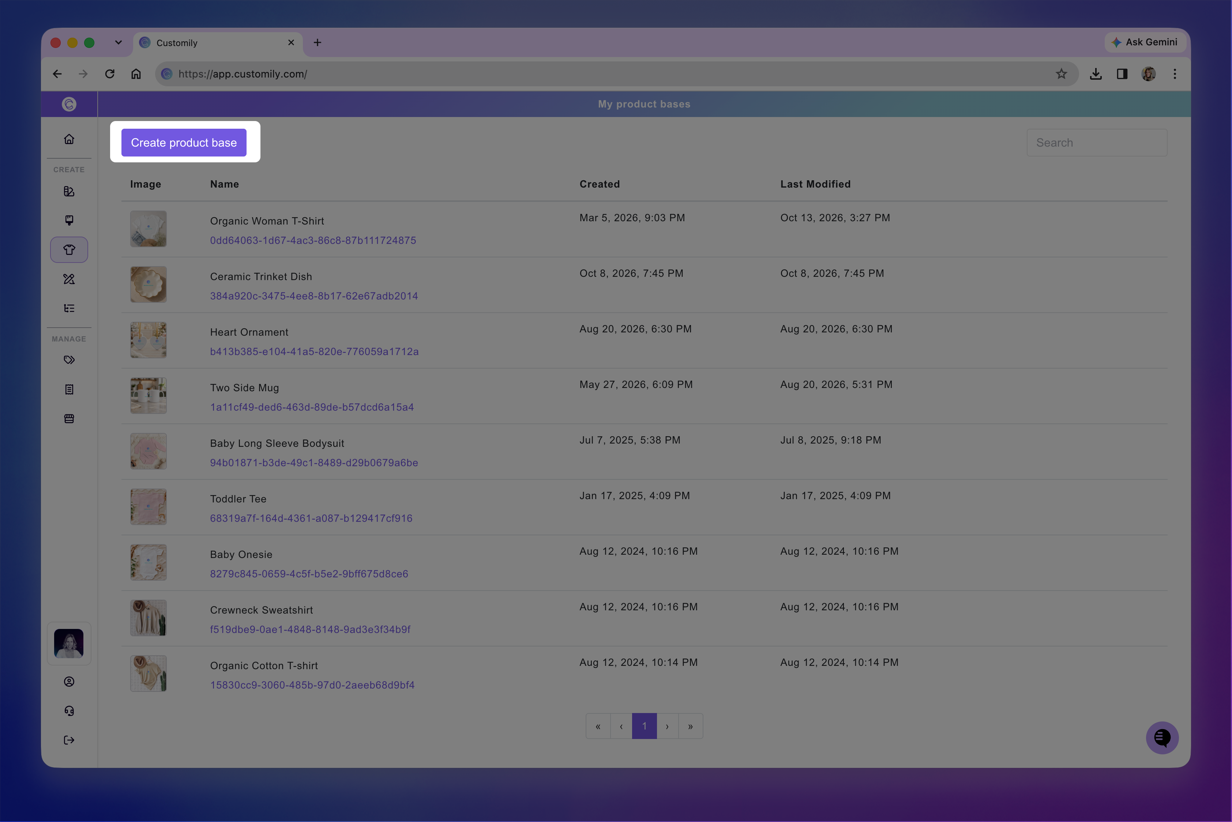Open the Organic Woman T-Shirt ID link

click(x=313, y=241)
